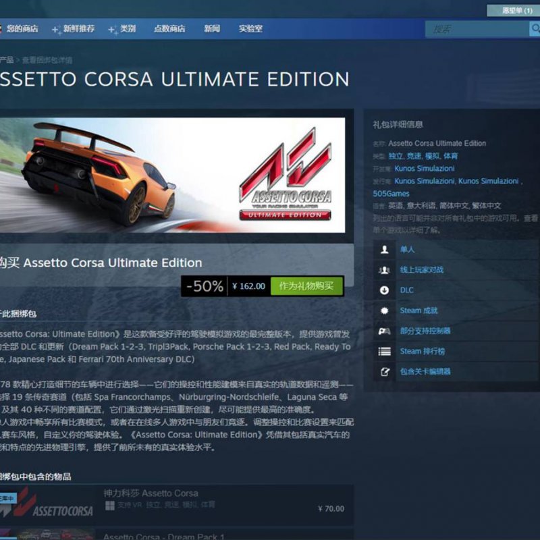The width and height of the screenshot is (540, 540).
Task: Click the partial controller support gamepad icon
Action: click(384, 331)
